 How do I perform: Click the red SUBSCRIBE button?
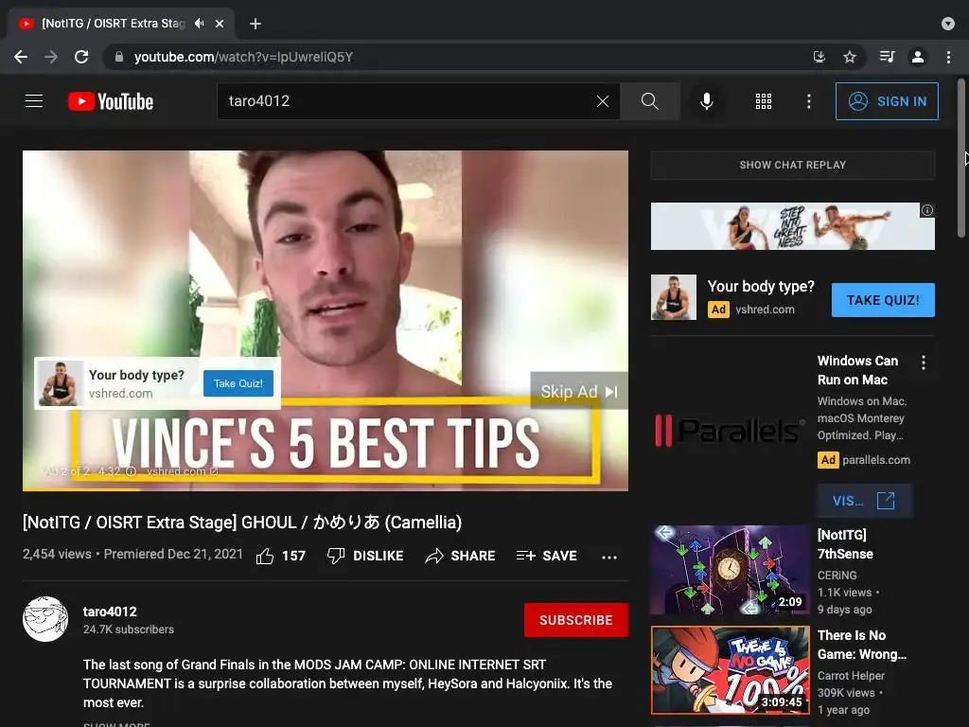576,620
